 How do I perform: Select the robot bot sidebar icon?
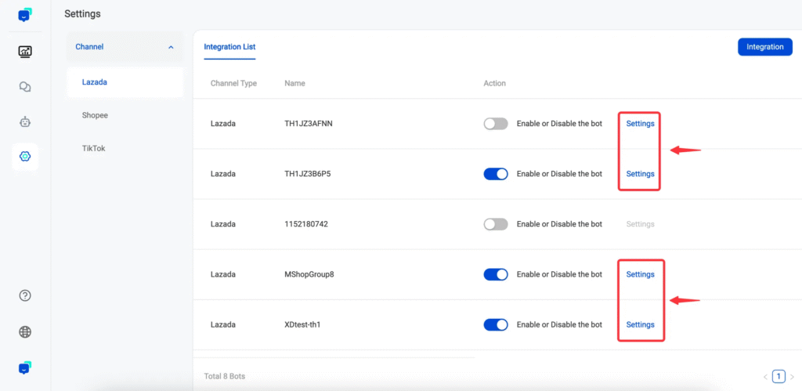[x=24, y=121]
